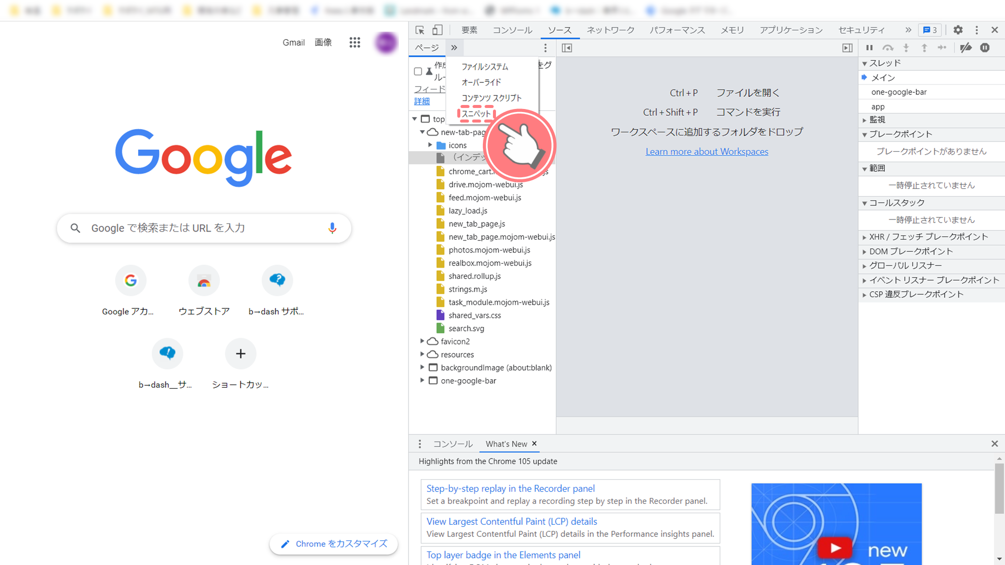Show more DevTools panel tabs chevron
This screenshot has height=565, width=1005.
click(x=908, y=30)
